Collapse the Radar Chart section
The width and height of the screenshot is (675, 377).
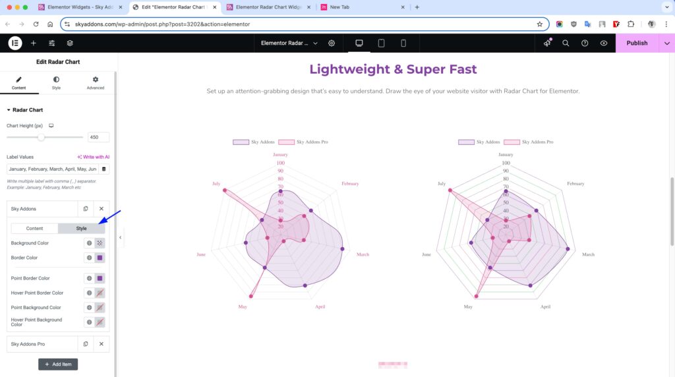(25, 110)
